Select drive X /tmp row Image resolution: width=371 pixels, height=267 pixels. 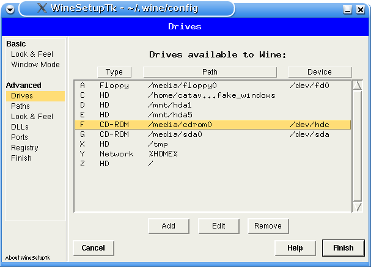(x=213, y=144)
